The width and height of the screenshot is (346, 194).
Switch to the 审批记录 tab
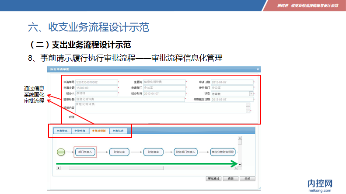click(118, 131)
